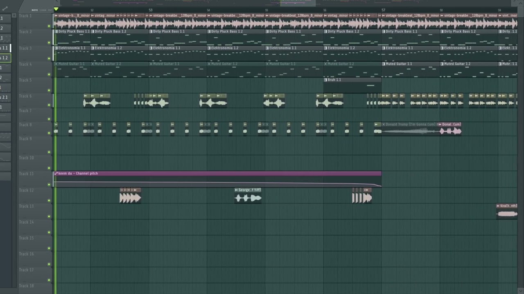Click the George audio clip arrow icon
Screen dimensions: 524x294
tap(237, 190)
